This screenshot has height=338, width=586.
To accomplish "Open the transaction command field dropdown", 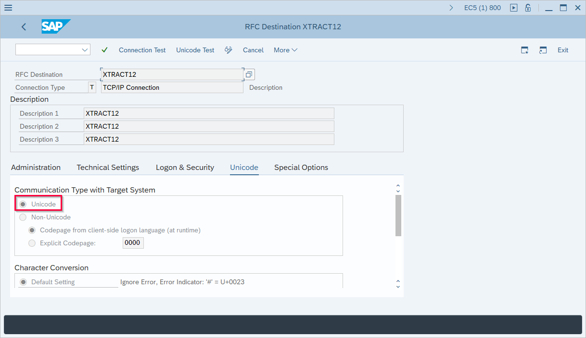I will coord(85,50).
